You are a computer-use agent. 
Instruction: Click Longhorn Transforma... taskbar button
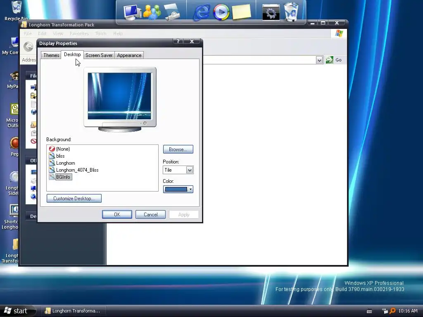coord(73,311)
